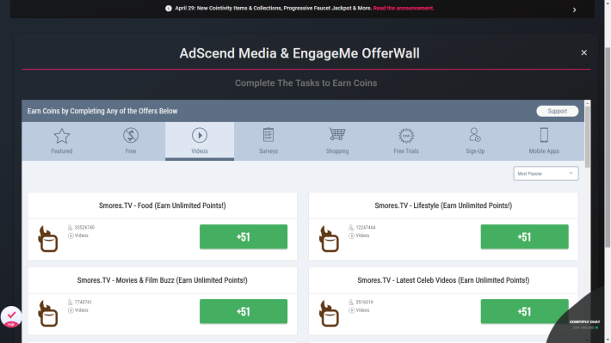Click user count 33526740 in Food card

pyautogui.click(x=84, y=227)
